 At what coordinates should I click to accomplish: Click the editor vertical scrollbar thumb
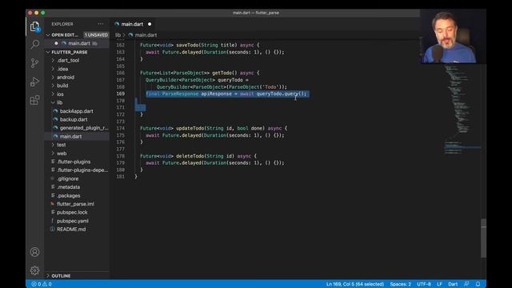point(483,238)
